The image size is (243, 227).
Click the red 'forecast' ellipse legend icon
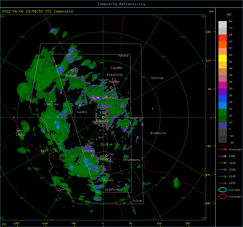[222, 196]
